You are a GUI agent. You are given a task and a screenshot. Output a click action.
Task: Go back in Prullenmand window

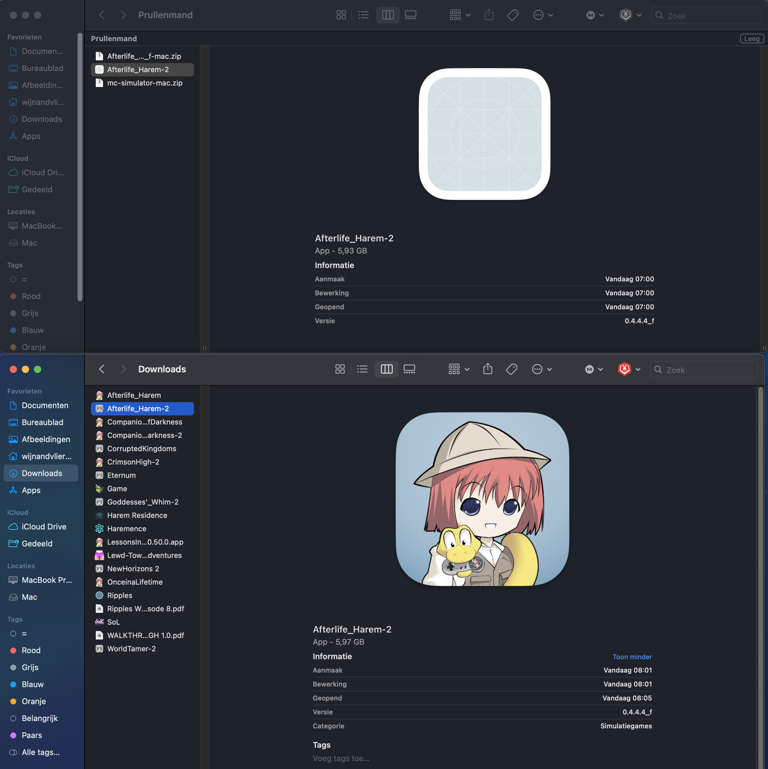tap(102, 15)
